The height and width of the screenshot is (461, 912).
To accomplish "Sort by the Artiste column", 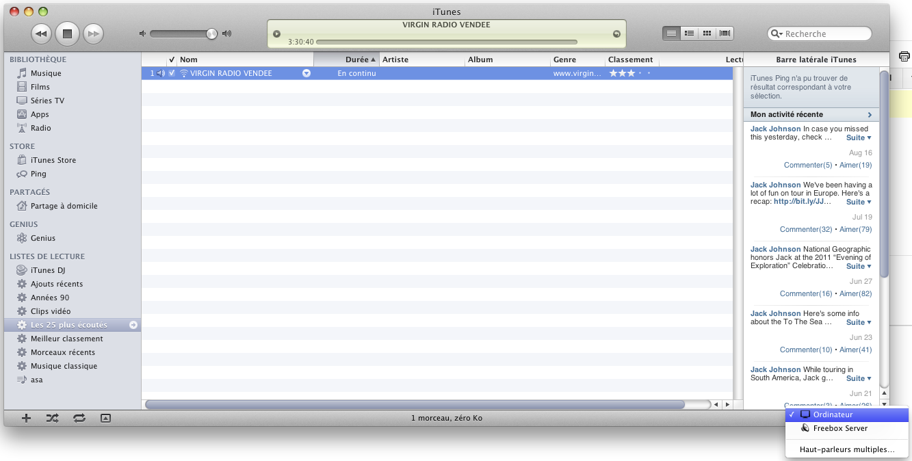I will [422, 60].
